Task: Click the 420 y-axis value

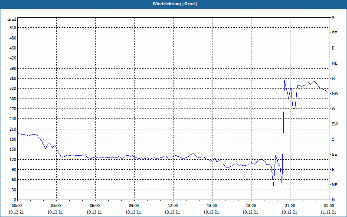Action: click(13, 58)
